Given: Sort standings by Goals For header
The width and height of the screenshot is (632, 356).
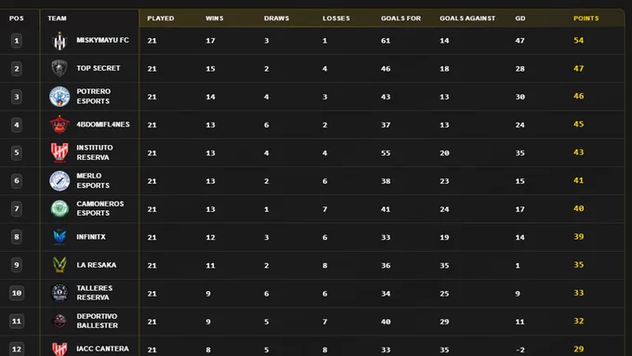Looking at the screenshot, I should click(x=401, y=19).
